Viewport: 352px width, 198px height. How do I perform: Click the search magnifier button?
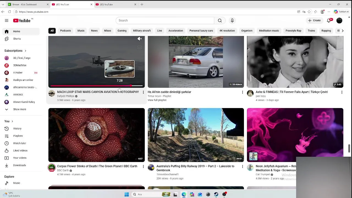tap(220, 20)
